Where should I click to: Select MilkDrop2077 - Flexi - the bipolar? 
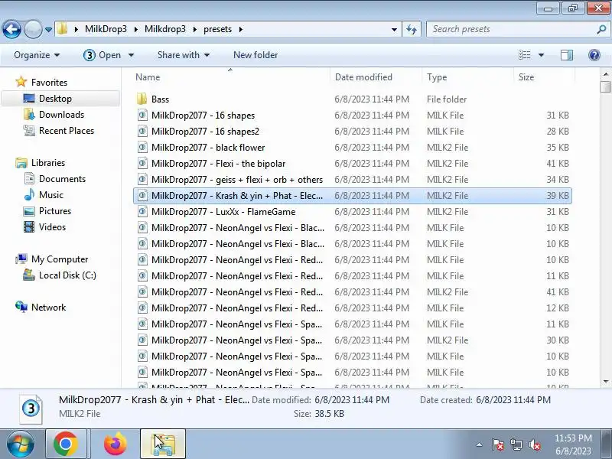[218, 164]
